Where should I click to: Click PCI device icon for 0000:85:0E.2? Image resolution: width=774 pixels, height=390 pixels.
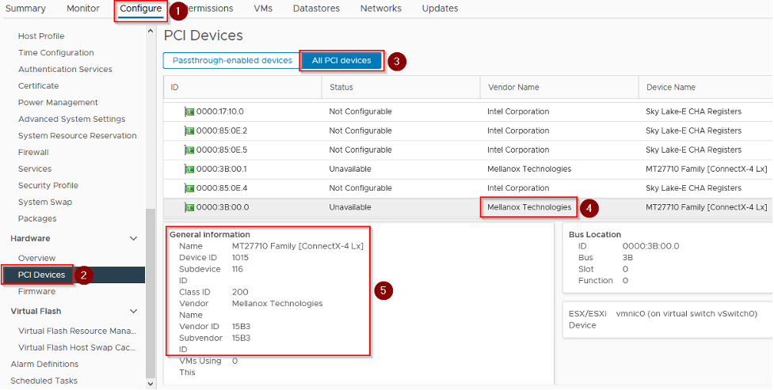pyautogui.click(x=189, y=131)
